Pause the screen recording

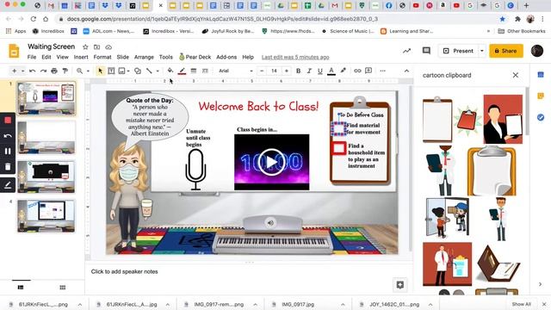(8, 152)
